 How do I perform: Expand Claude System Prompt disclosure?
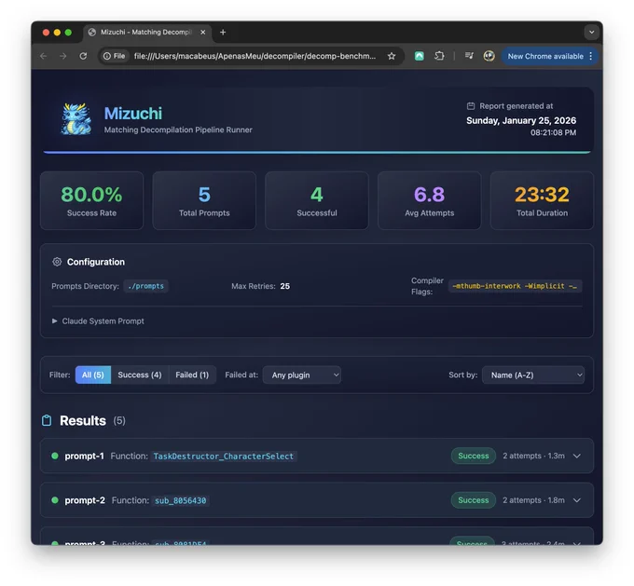98,321
